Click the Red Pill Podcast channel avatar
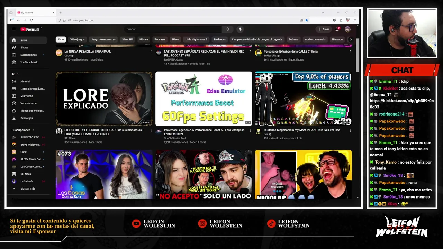 point(159,53)
